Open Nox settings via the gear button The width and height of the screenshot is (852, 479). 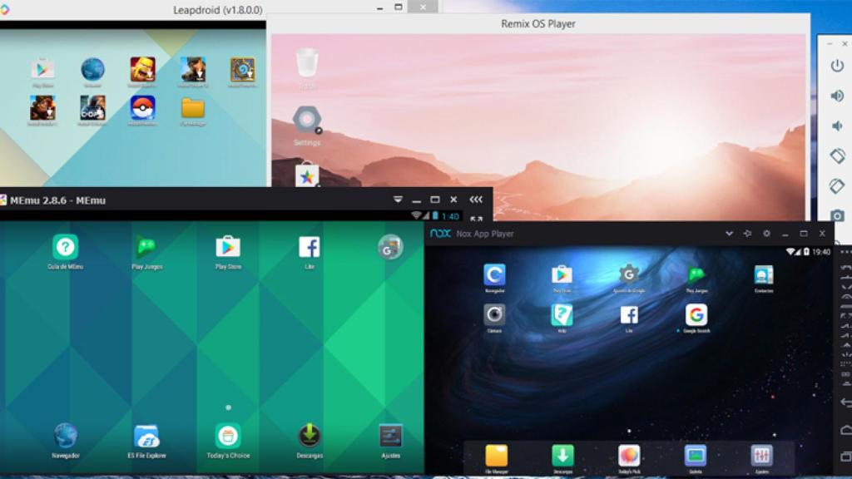(766, 233)
